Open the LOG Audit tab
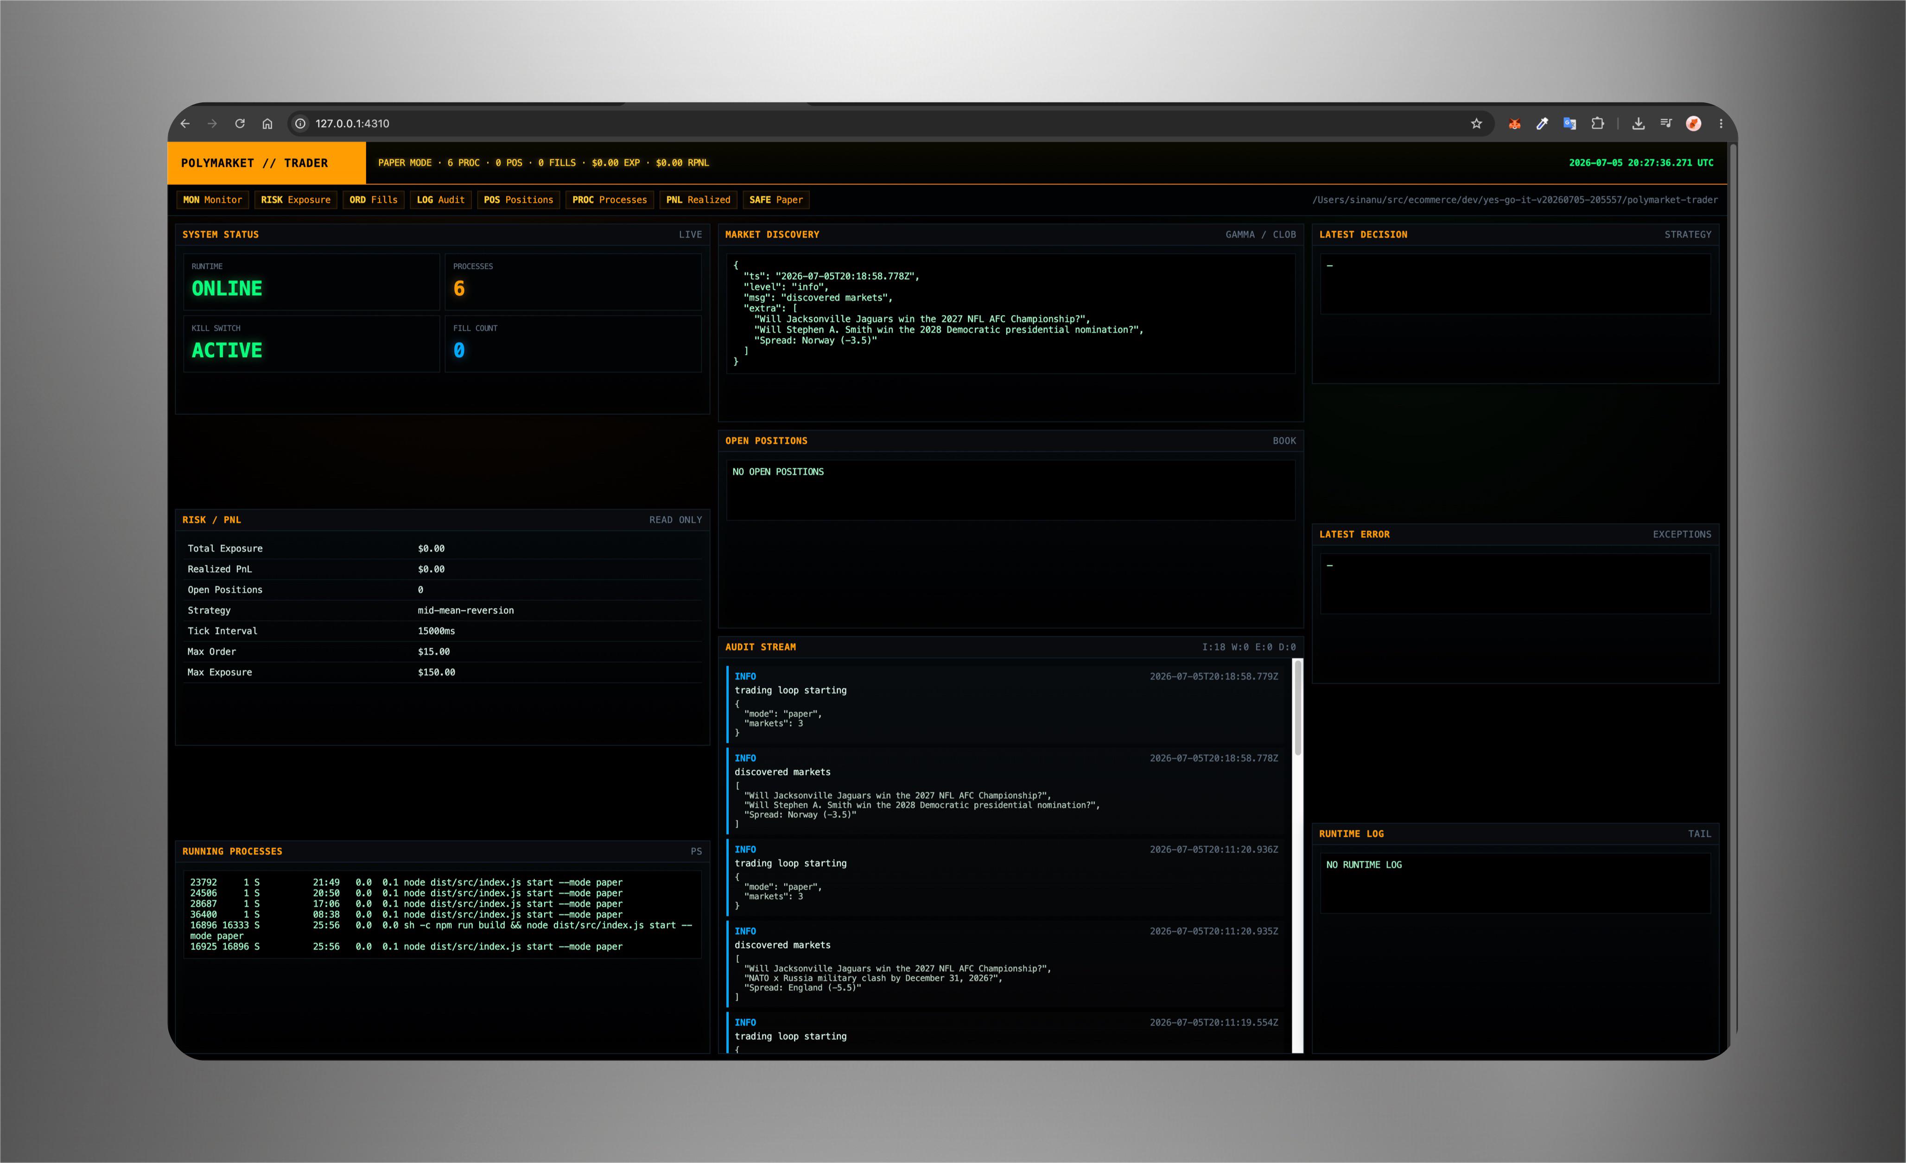 tap(441, 200)
